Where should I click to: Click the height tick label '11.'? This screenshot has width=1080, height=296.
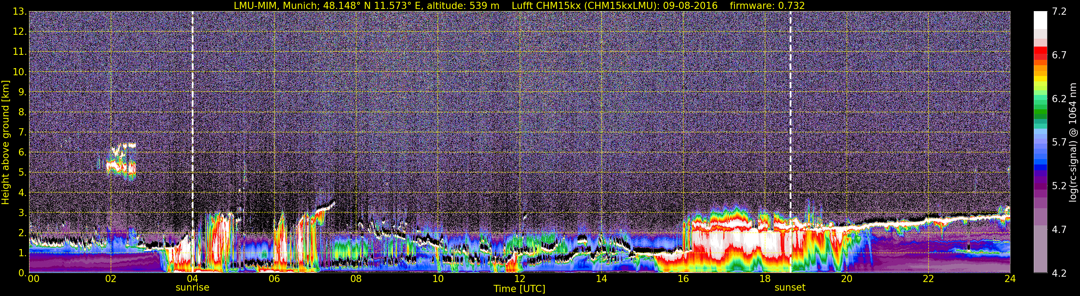click(x=20, y=52)
